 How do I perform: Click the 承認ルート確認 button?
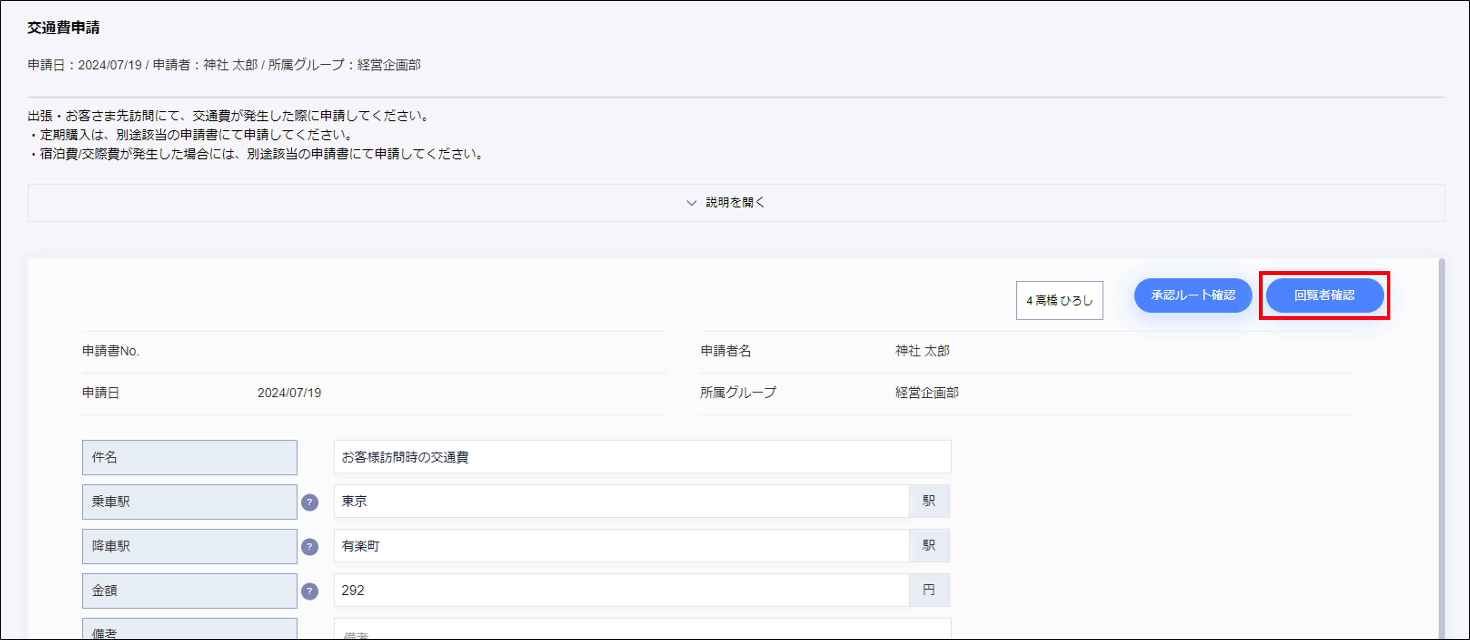tap(1193, 295)
